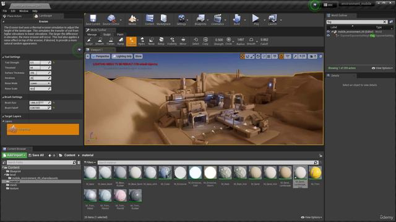Click the Blueprints toolbar icon
The height and width of the screenshot is (222, 396).
coord(200,20)
